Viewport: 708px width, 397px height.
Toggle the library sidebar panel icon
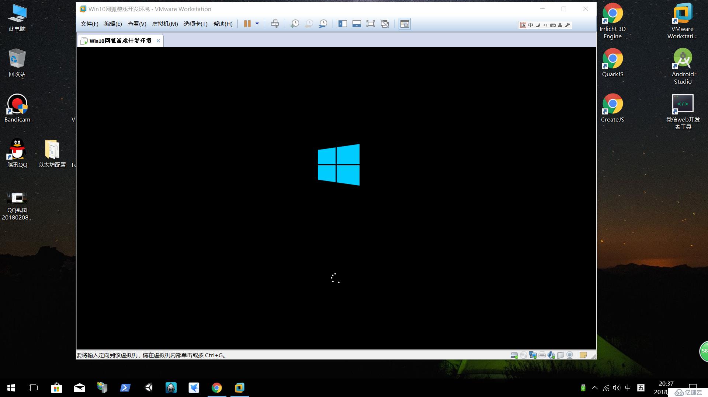[x=343, y=24]
